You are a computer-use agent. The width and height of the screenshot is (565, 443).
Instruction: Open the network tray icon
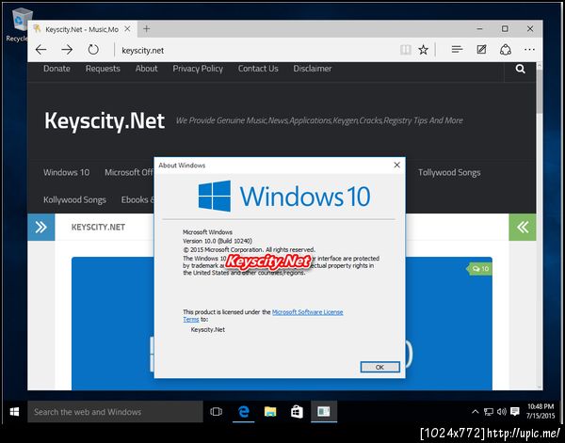489,412
